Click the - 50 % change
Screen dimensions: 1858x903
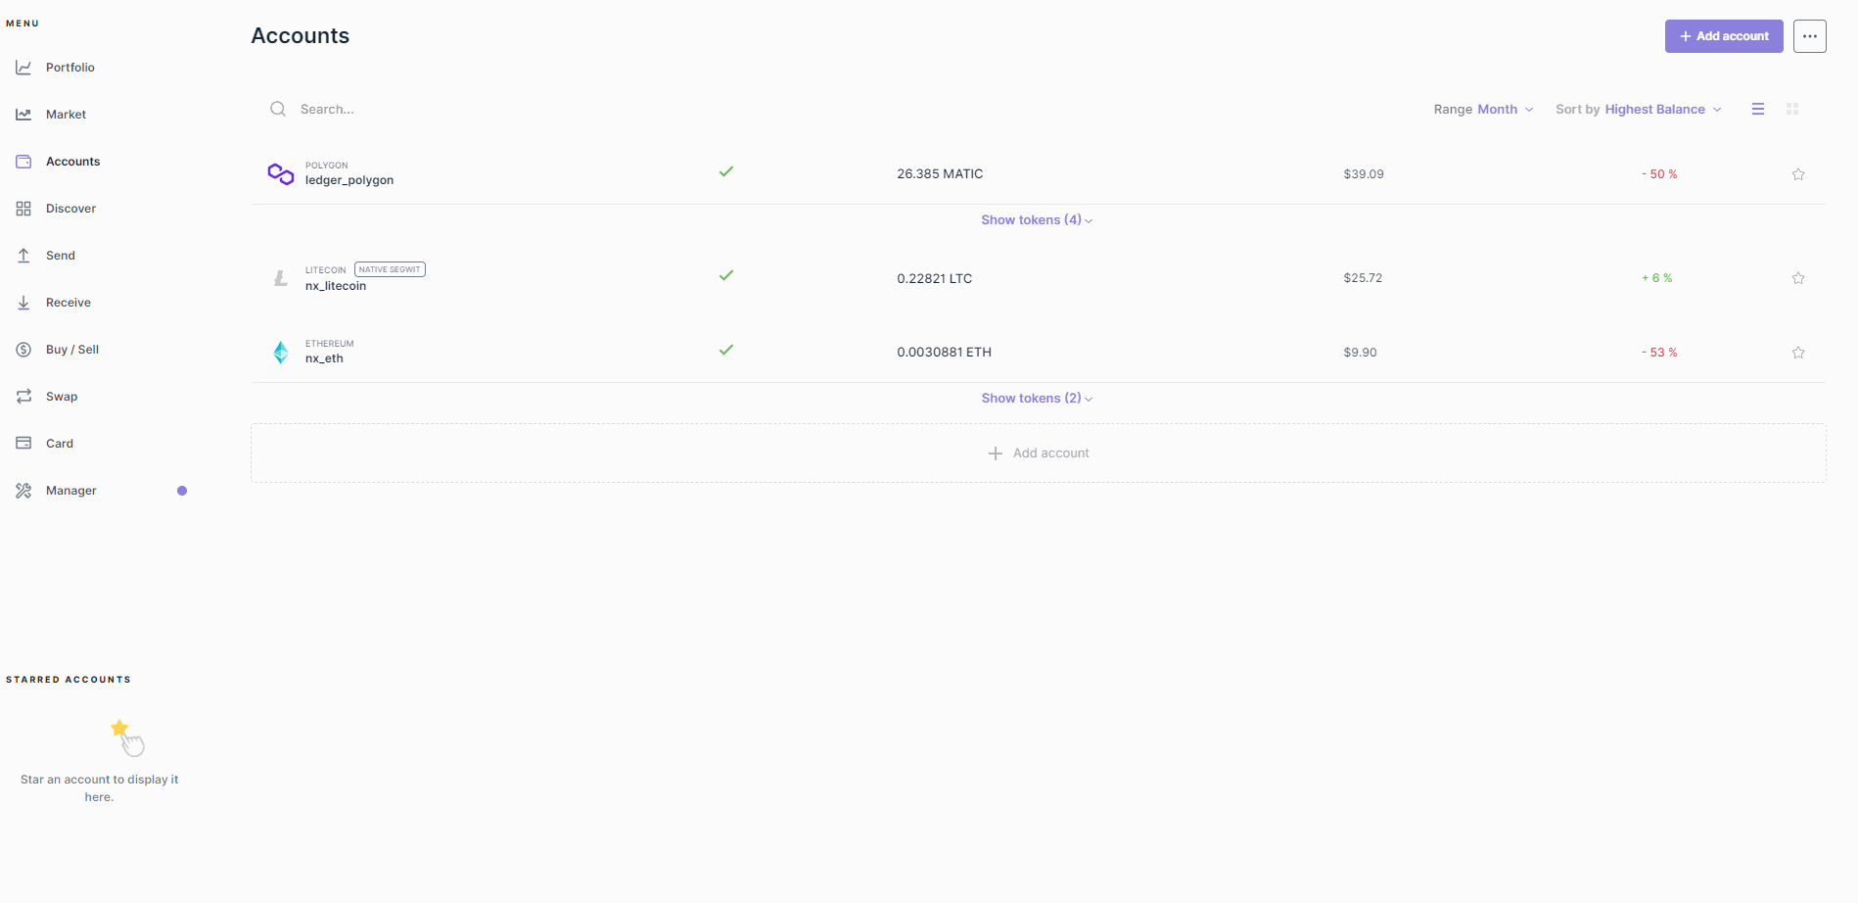pos(1659,174)
